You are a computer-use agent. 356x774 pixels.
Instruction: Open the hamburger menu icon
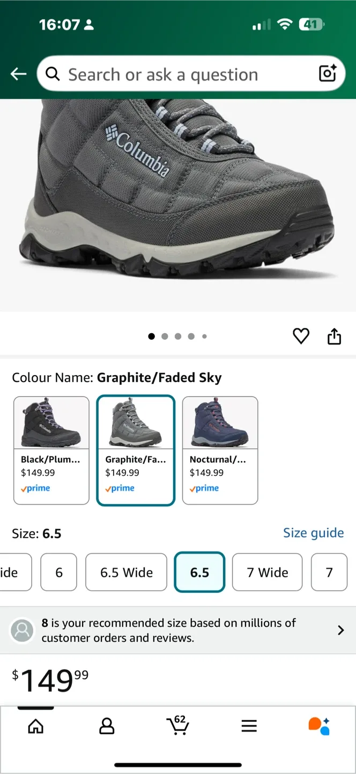[x=249, y=726]
